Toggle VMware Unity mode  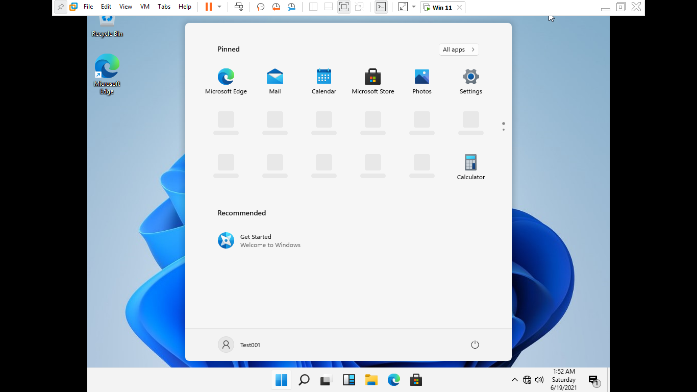point(359,7)
